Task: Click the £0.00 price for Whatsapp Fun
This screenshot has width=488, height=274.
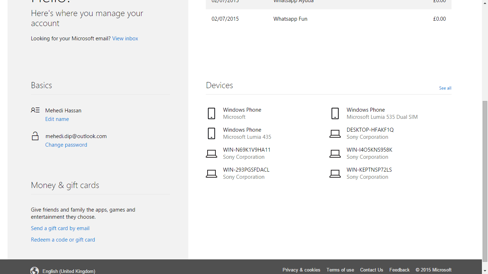Action: click(439, 19)
